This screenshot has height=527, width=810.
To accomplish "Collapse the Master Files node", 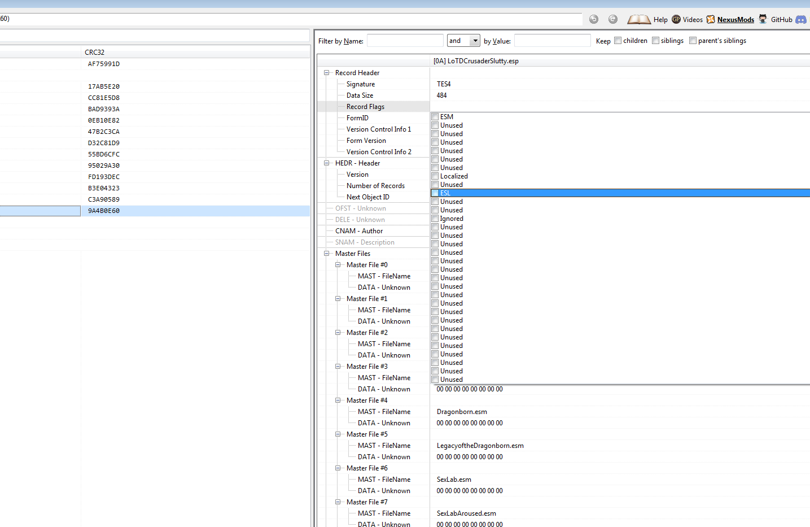I will [326, 254].
